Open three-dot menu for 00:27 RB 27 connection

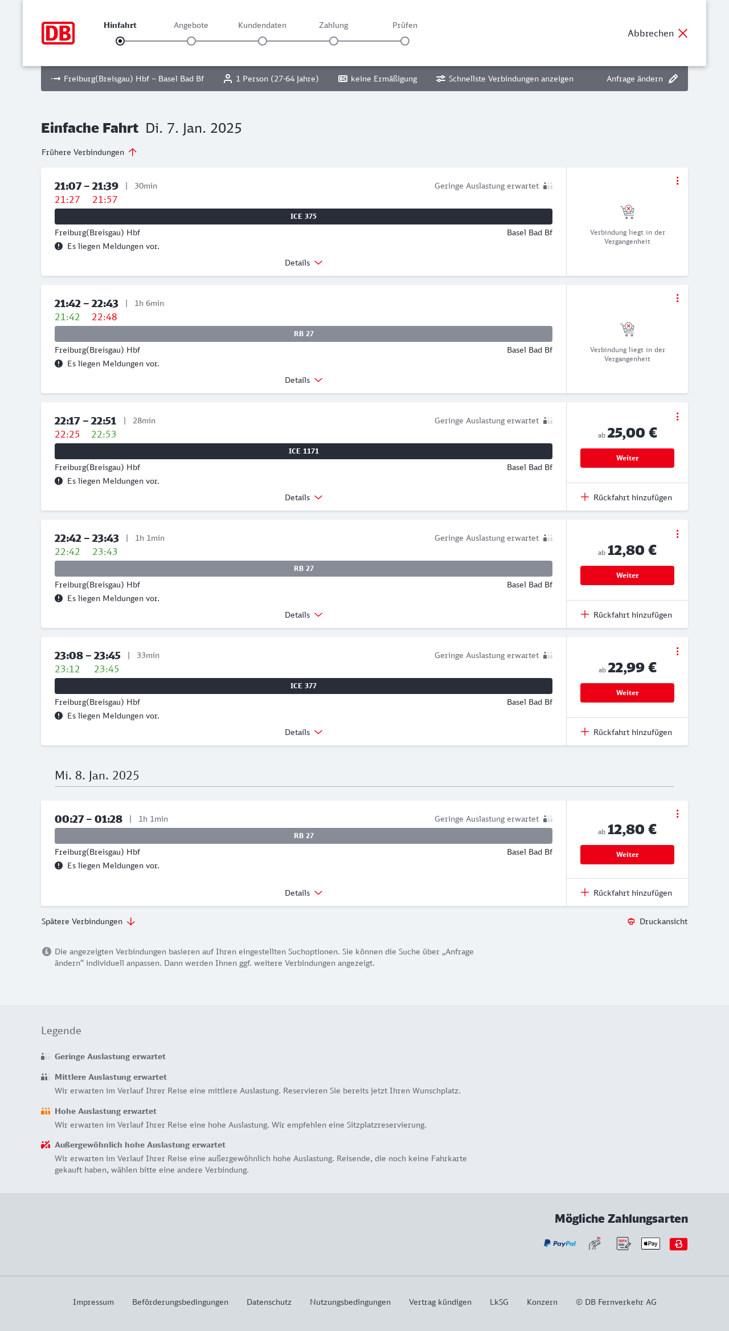pyautogui.click(x=677, y=814)
